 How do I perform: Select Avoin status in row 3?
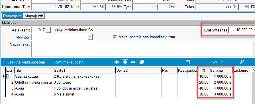pyautogui.click(x=34, y=88)
